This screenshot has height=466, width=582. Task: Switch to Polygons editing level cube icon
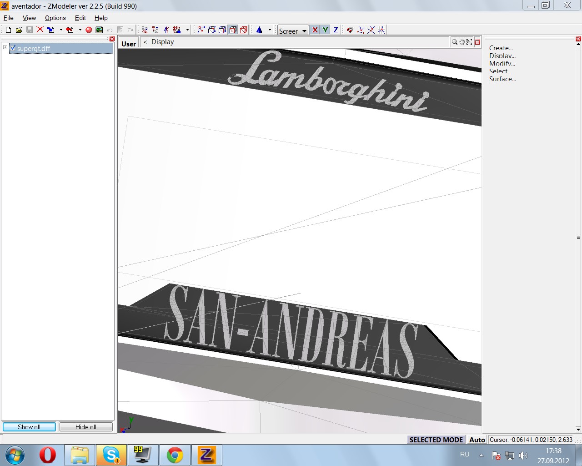click(x=222, y=30)
